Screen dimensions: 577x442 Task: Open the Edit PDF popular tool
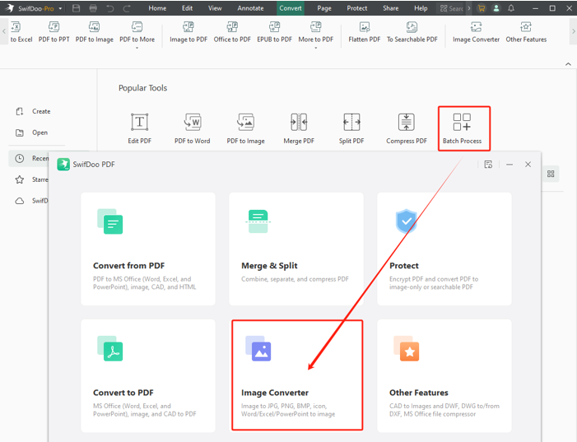(139, 128)
